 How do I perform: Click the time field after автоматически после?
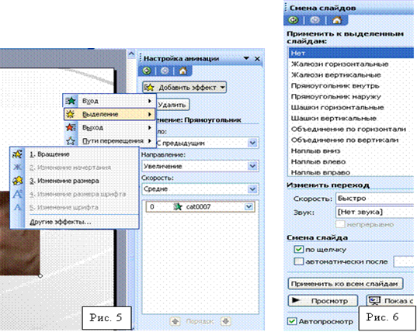click(404, 261)
